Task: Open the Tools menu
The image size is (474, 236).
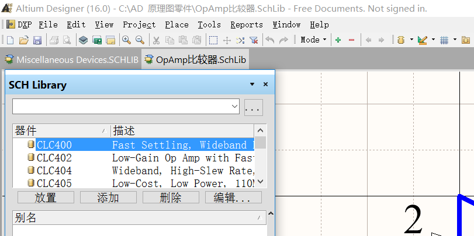Action: [x=209, y=24]
